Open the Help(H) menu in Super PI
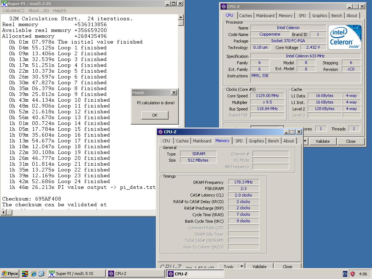Viewport: 372px width, 279px height. 60,11
